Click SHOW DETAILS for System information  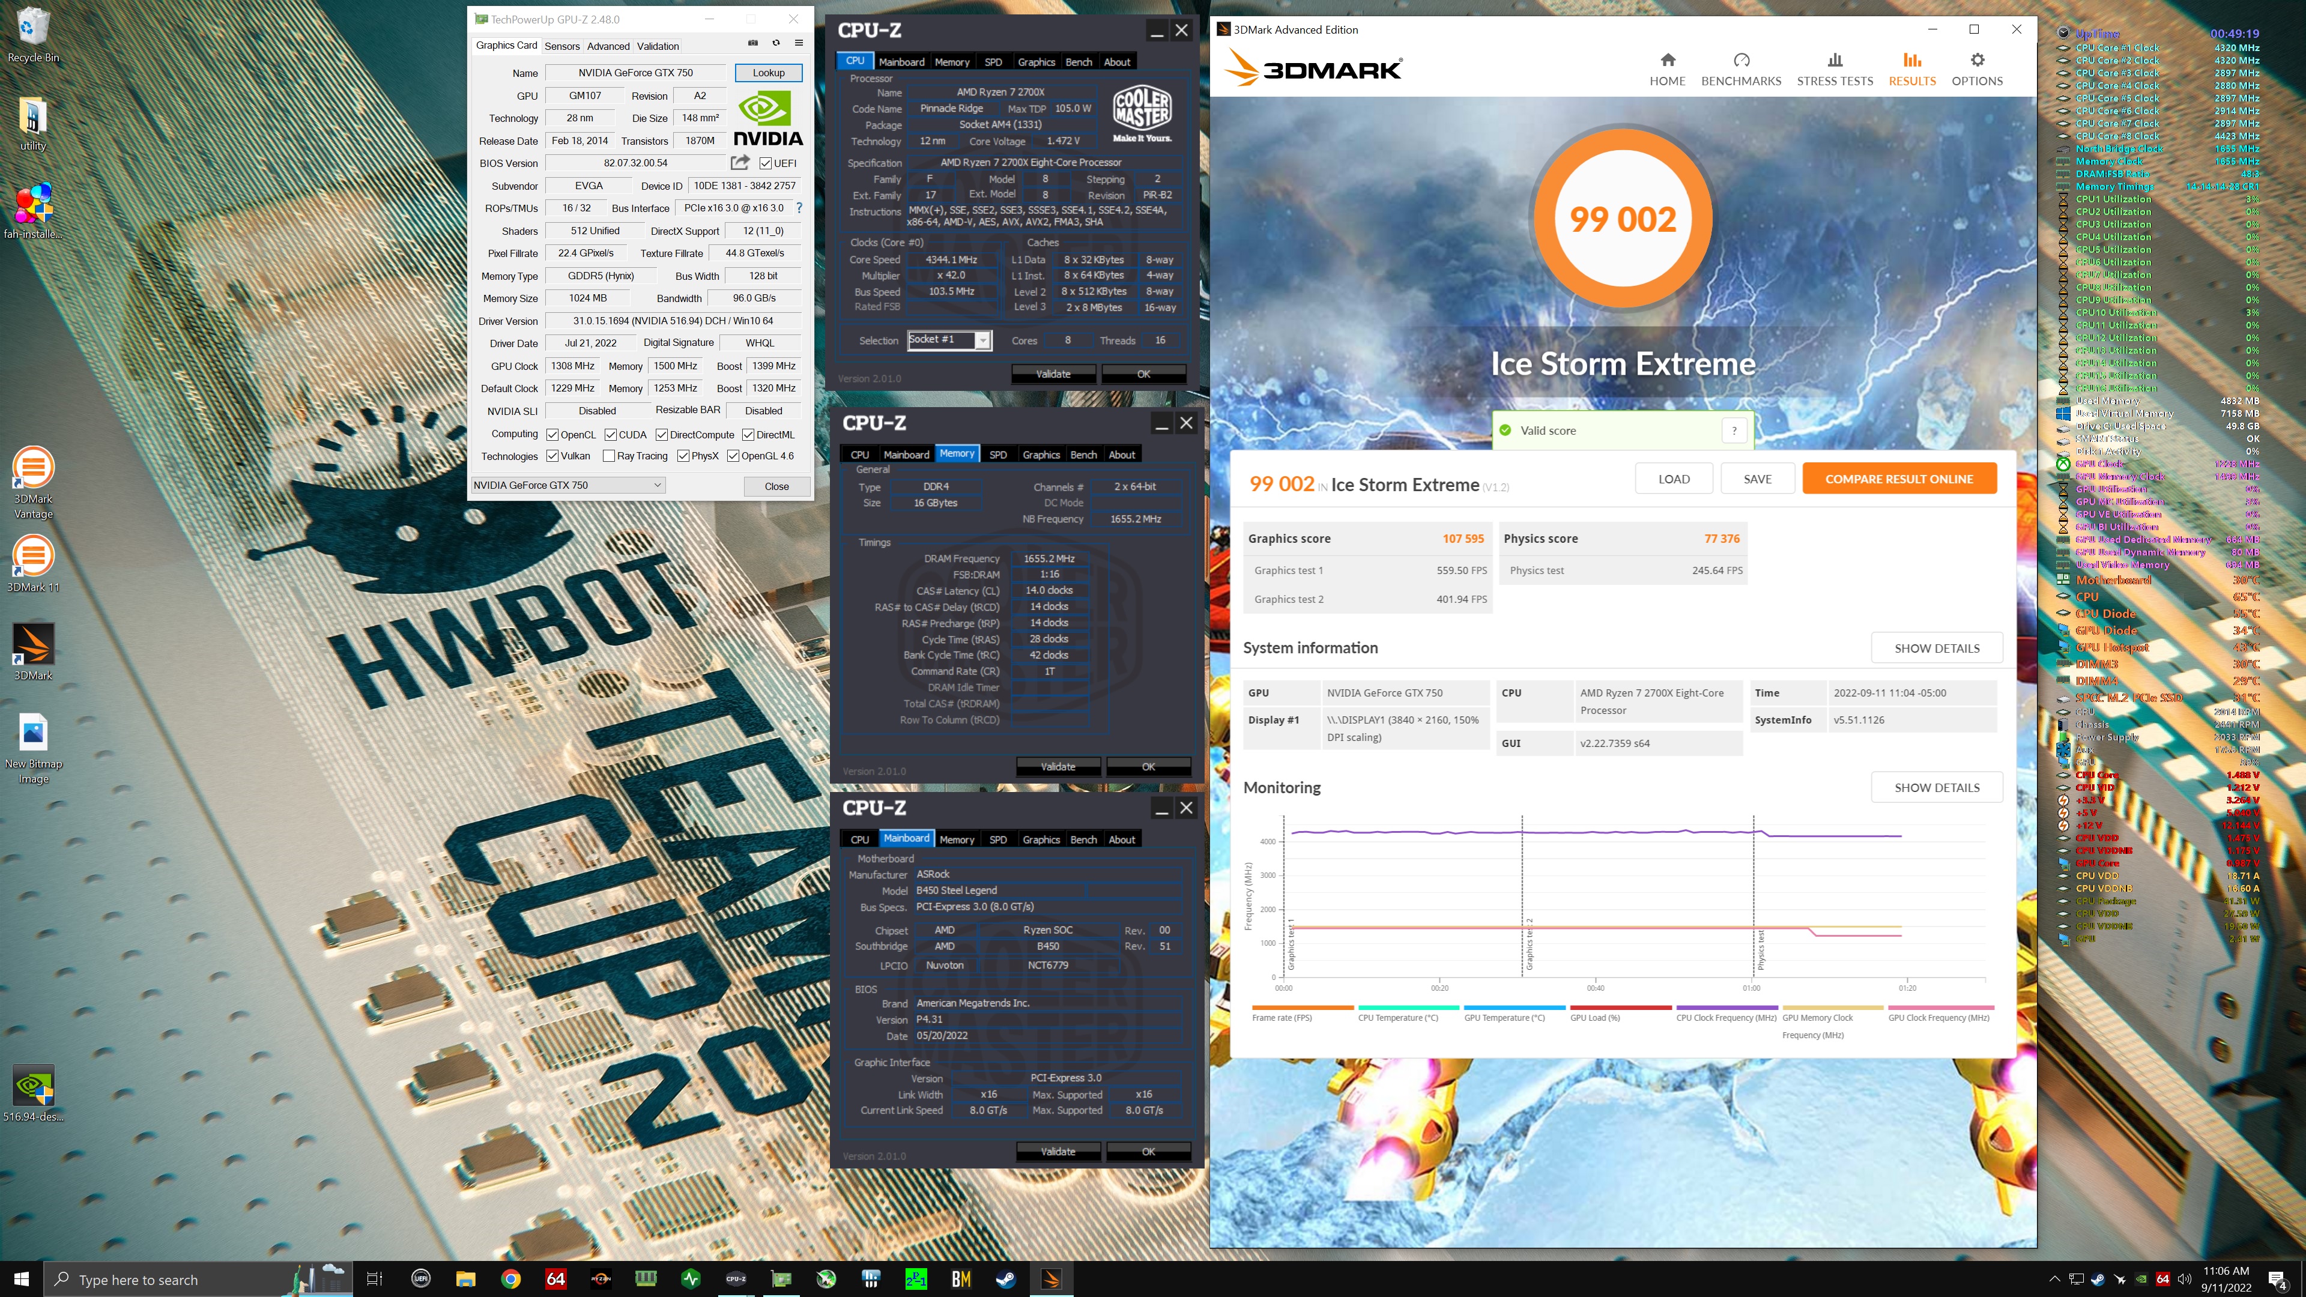[x=1937, y=648]
